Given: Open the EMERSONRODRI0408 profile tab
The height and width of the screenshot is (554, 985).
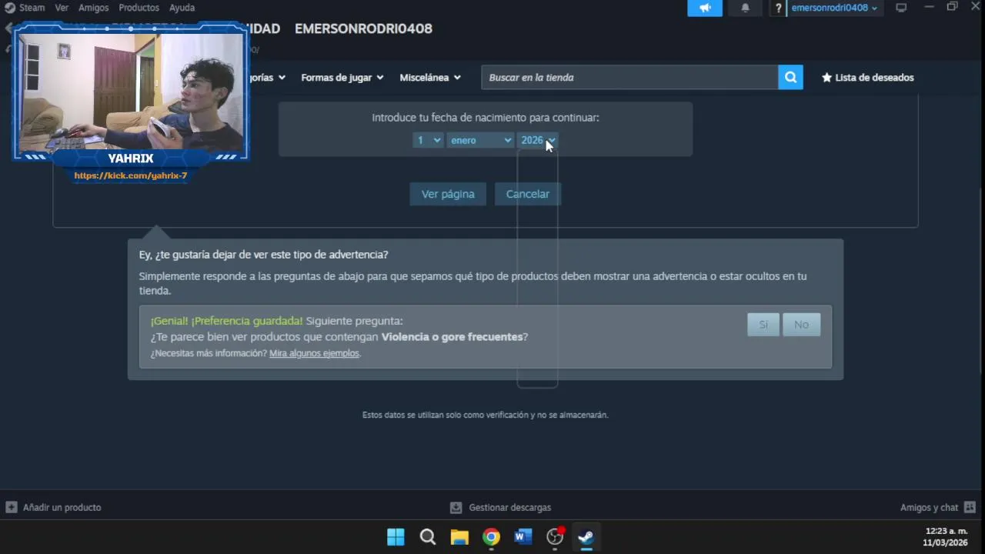Looking at the screenshot, I should point(363,28).
